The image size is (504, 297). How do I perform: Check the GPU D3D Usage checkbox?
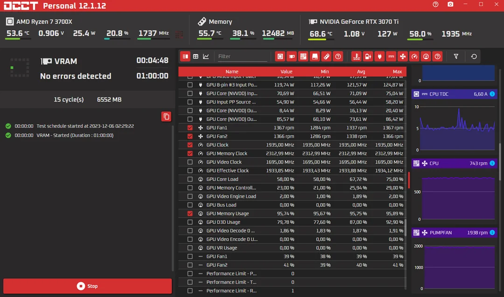pos(190,222)
